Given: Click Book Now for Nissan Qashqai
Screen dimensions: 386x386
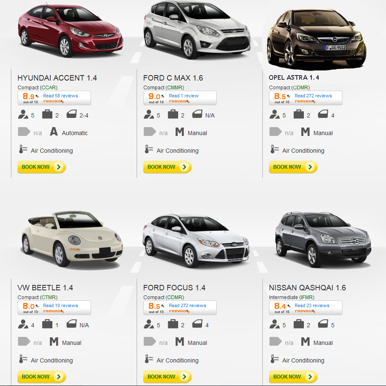Looking at the screenshot, I should coord(293,377).
